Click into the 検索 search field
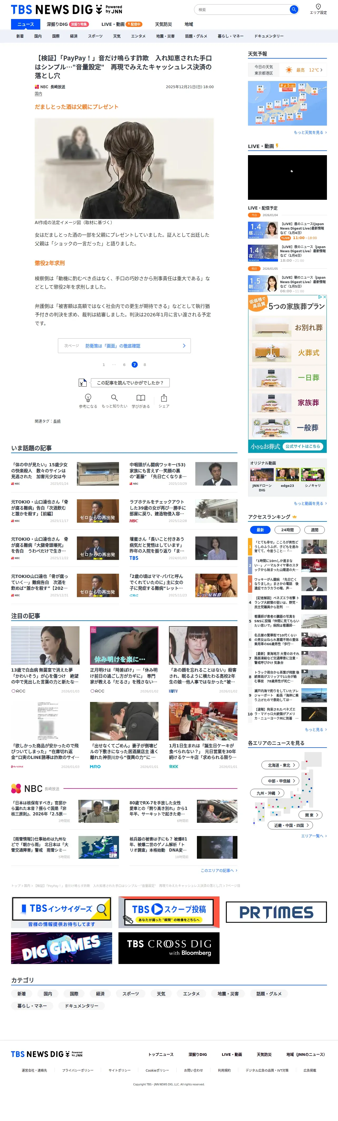This screenshot has height=1121, width=338. pos(242,9)
